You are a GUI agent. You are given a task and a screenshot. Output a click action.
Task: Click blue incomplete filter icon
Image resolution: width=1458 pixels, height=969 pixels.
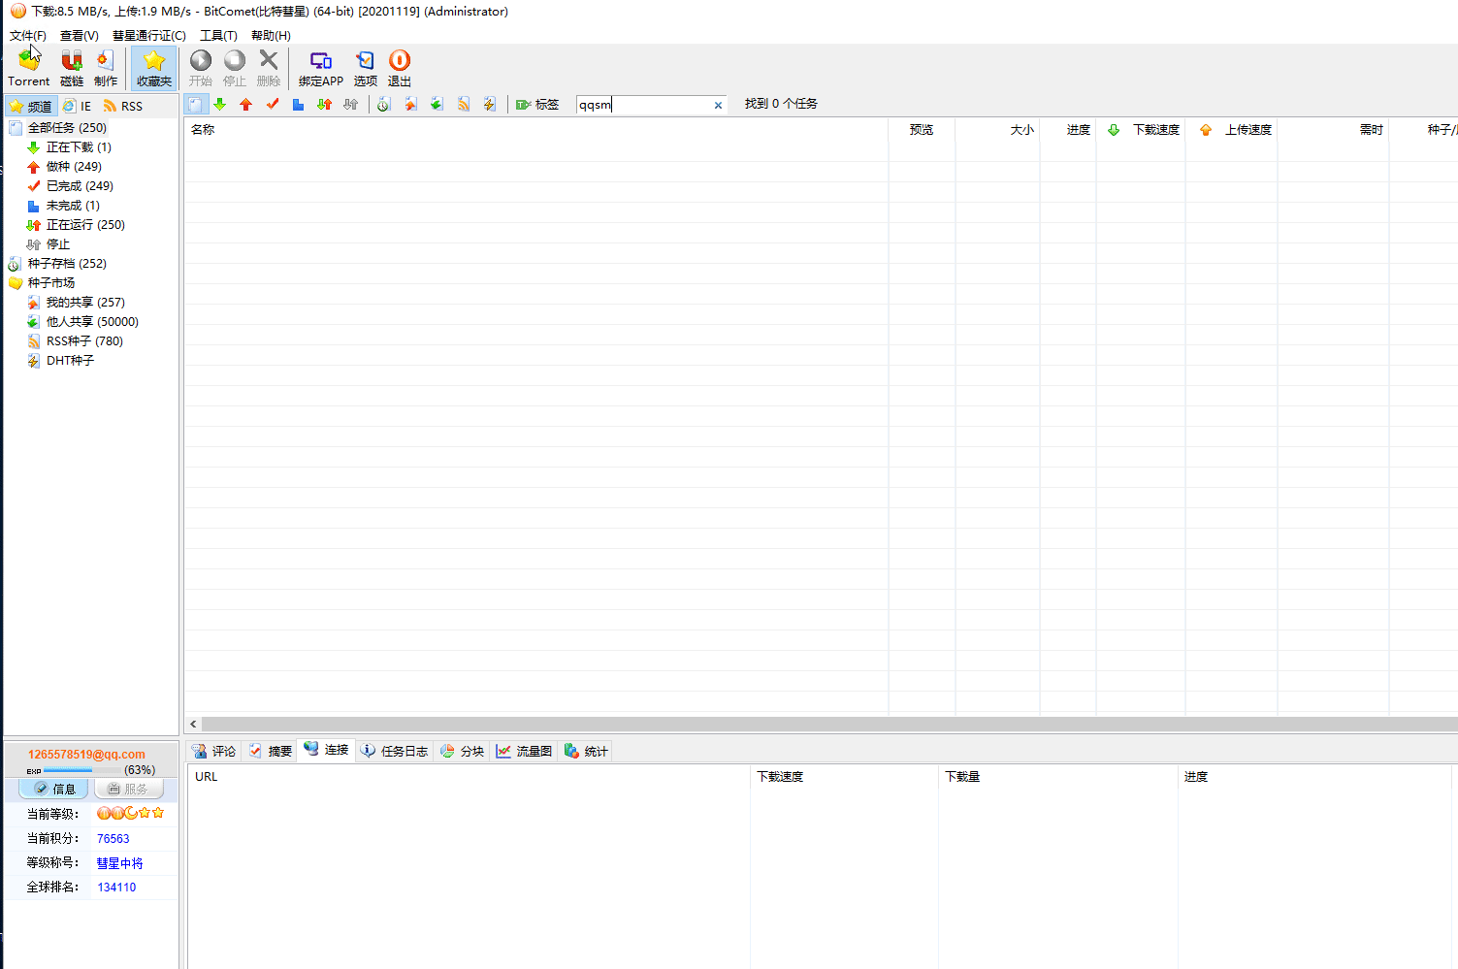[299, 104]
